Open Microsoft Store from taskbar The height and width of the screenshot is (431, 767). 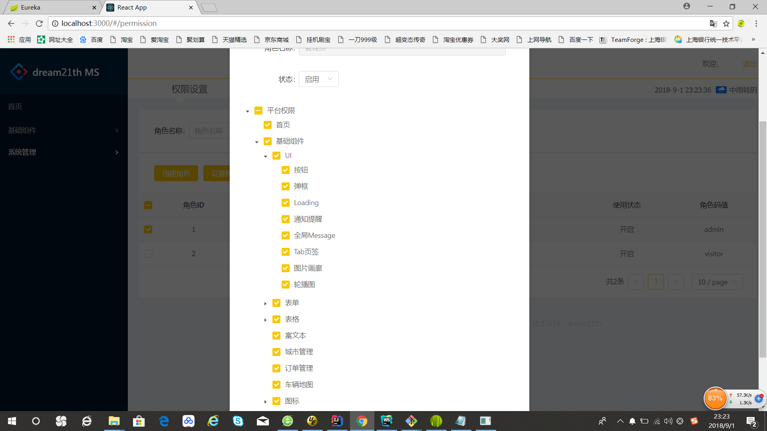[139, 421]
